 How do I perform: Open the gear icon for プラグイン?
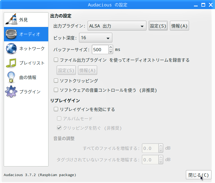(11, 92)
